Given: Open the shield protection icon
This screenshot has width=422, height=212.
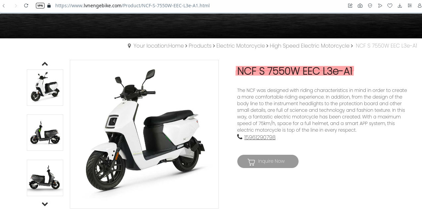Looking at the screenshot, I should tap(370, 6).
